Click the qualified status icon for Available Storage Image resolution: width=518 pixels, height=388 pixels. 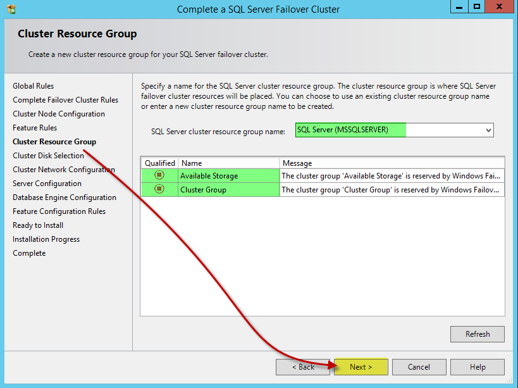tap(159, 175)
